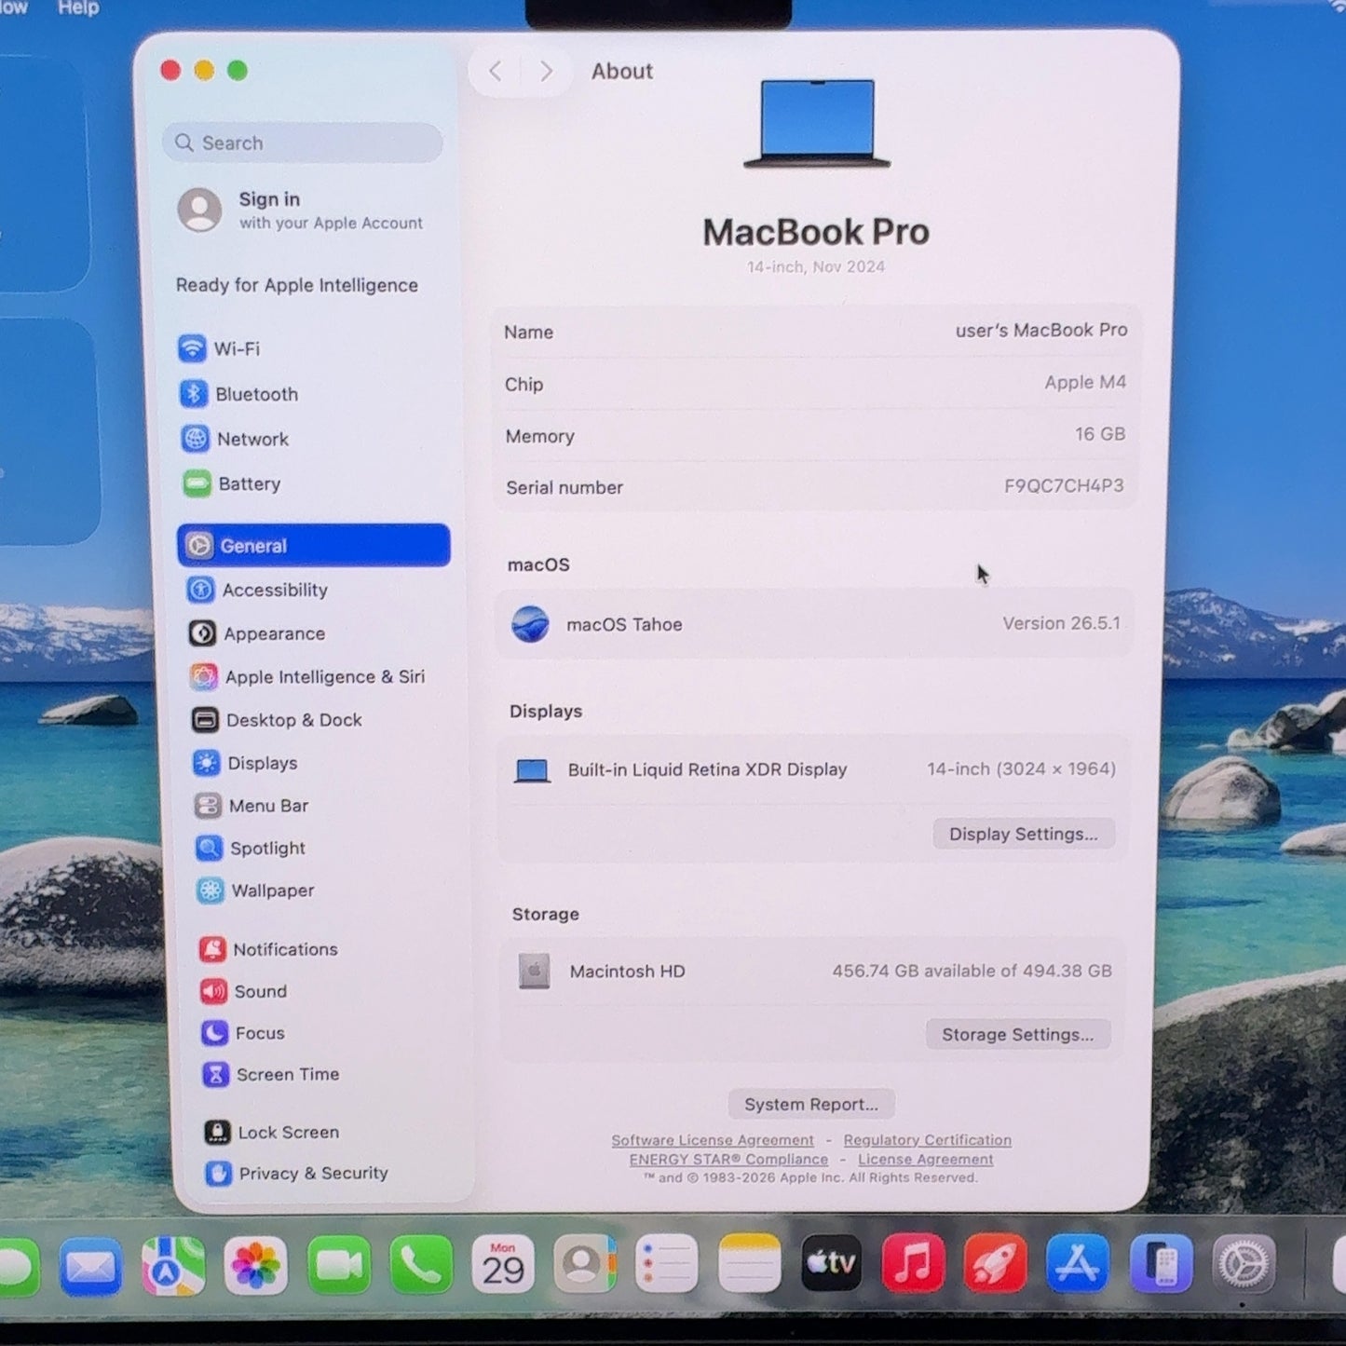Viewport: 1346px width, 1346px height.
Task: Open the Battery settings pane
Action: pos(232,483)
